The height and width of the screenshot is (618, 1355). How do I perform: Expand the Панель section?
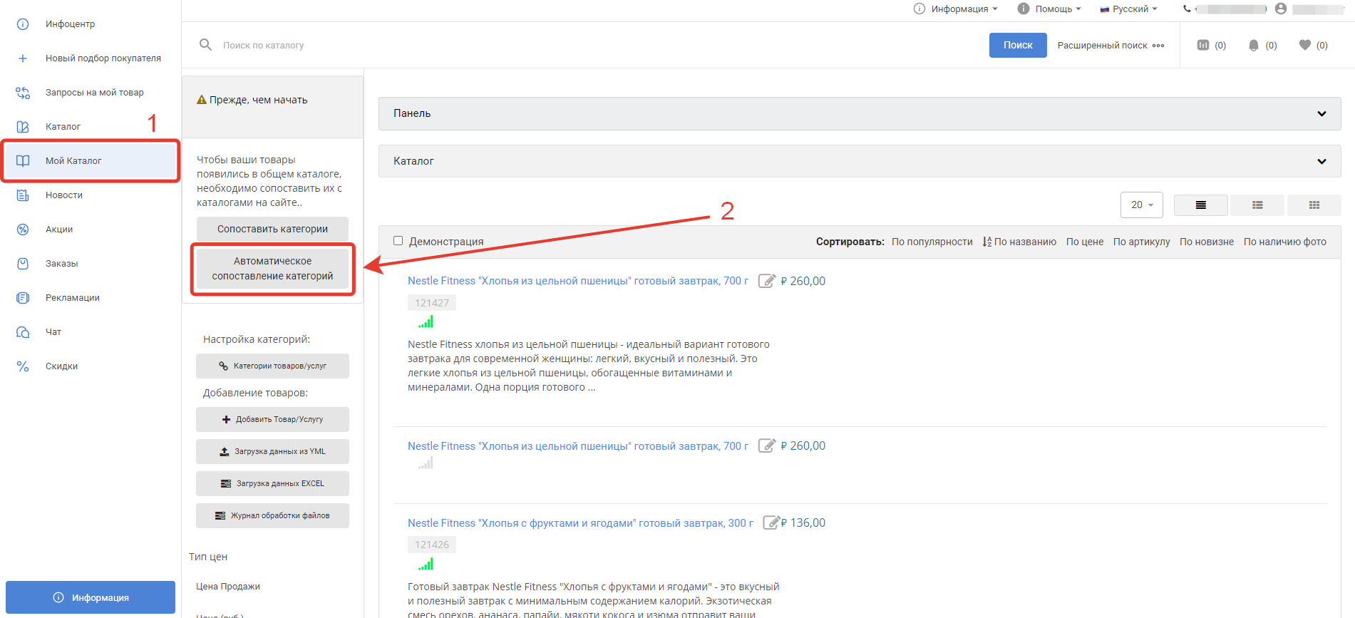tap(859, 113)
